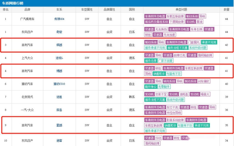Click the 品牌属性 column header
234x146 pixels.
point(109,10)
